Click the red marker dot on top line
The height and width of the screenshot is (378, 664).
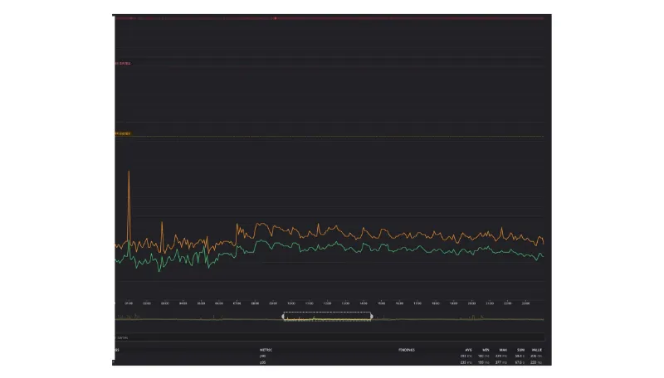click(x=275, y=17)
